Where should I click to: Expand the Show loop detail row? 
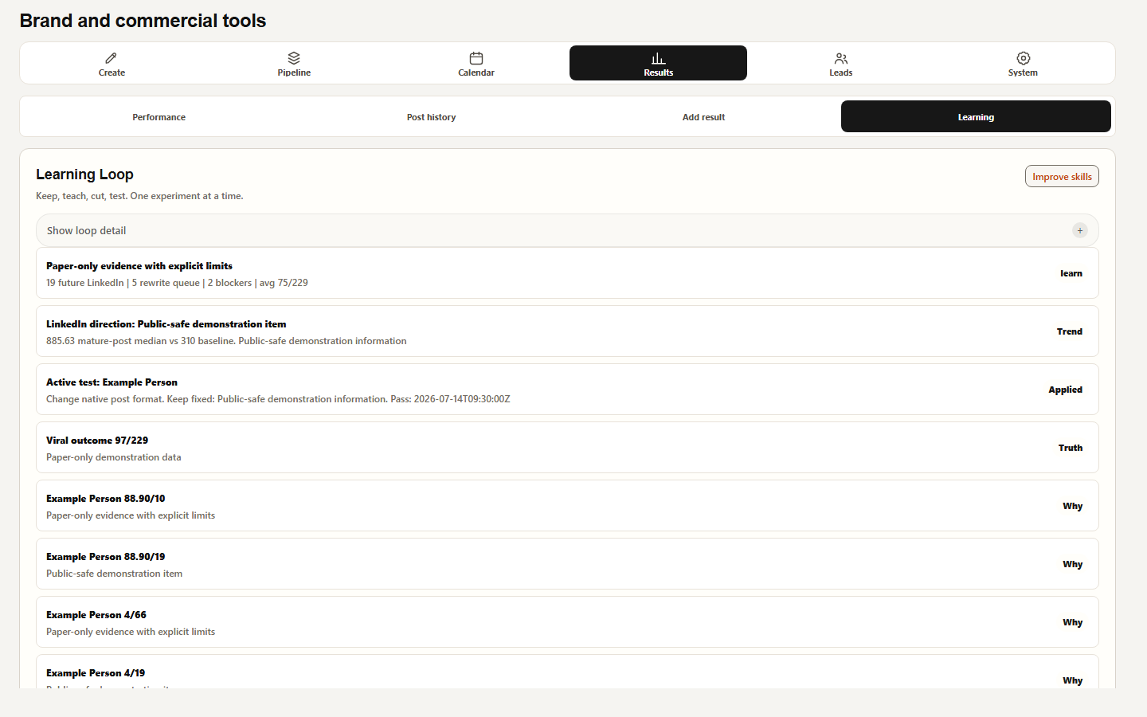click(567, 230)
